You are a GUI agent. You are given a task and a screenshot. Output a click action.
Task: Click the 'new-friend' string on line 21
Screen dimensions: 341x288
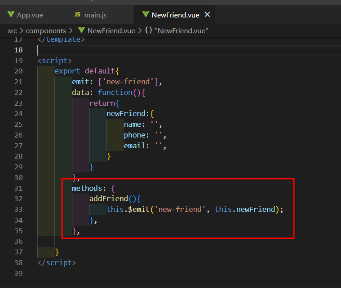pos(128,82)
